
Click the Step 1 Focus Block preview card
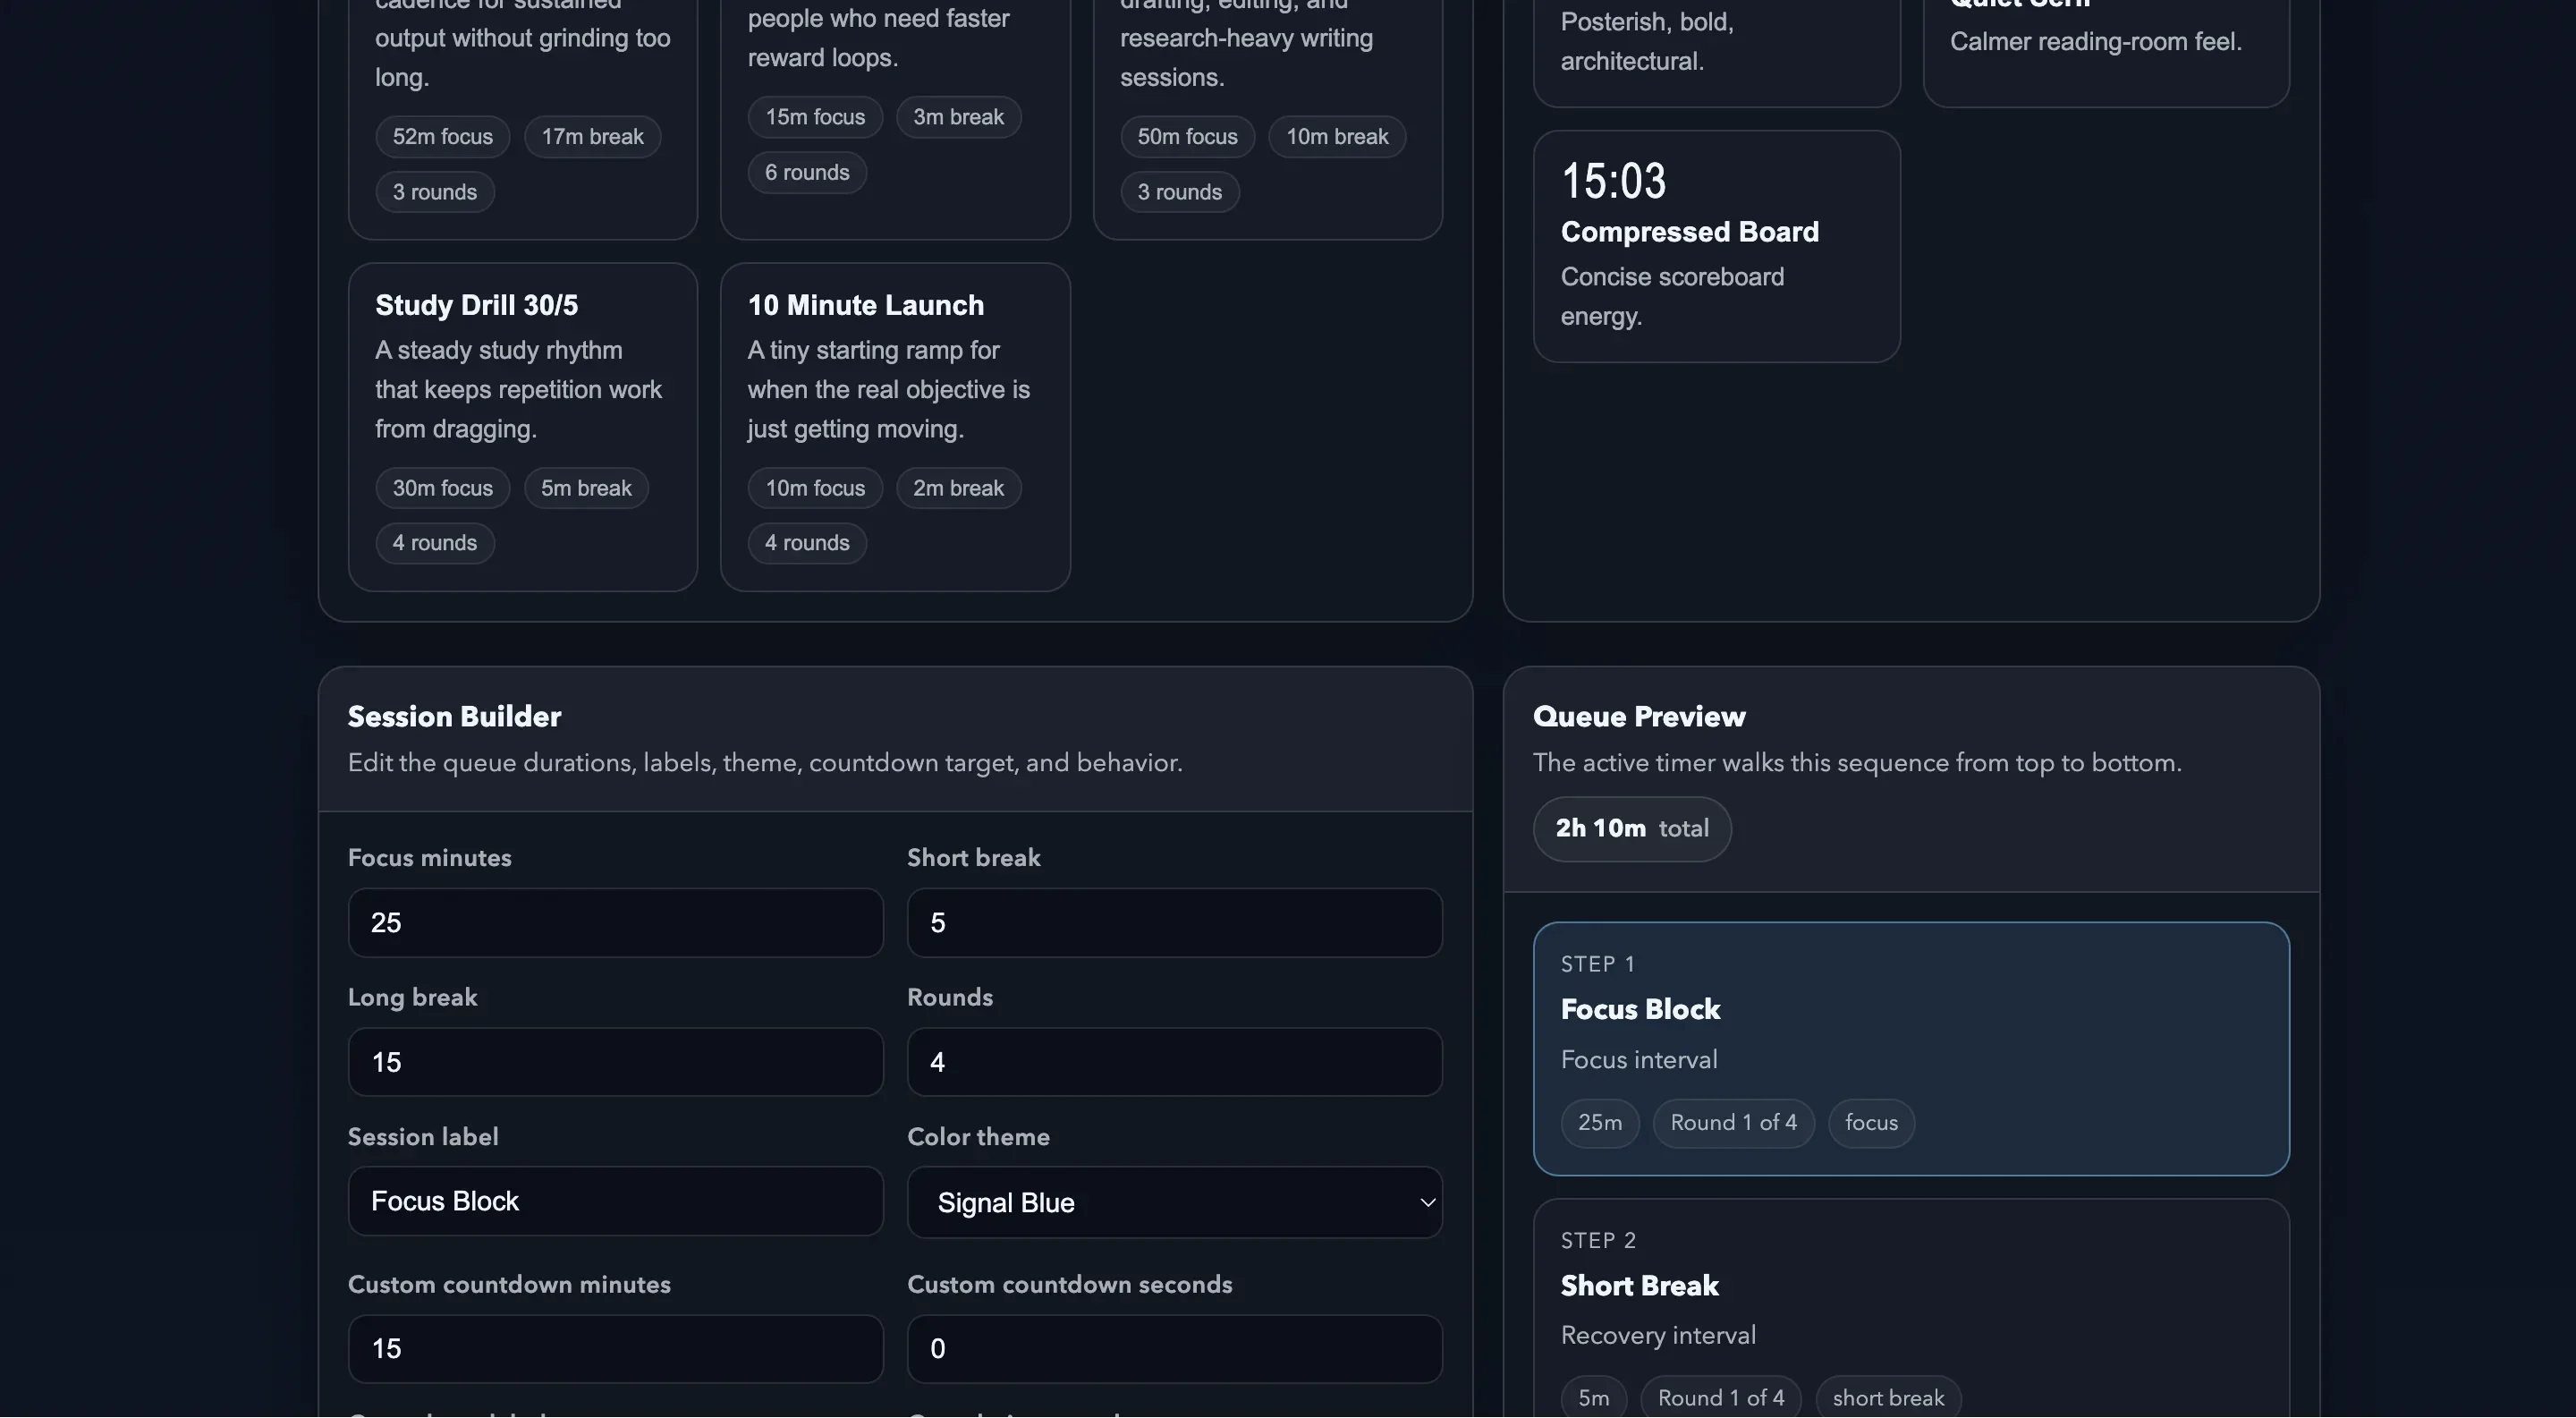pyautogui.click(x=1912, y=1048)
